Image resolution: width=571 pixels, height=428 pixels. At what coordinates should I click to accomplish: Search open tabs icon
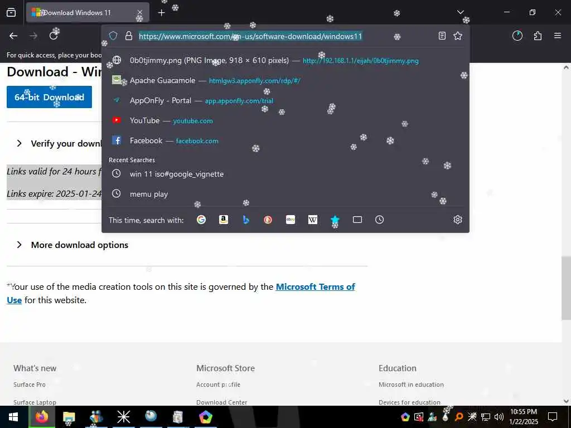(357, 220)
